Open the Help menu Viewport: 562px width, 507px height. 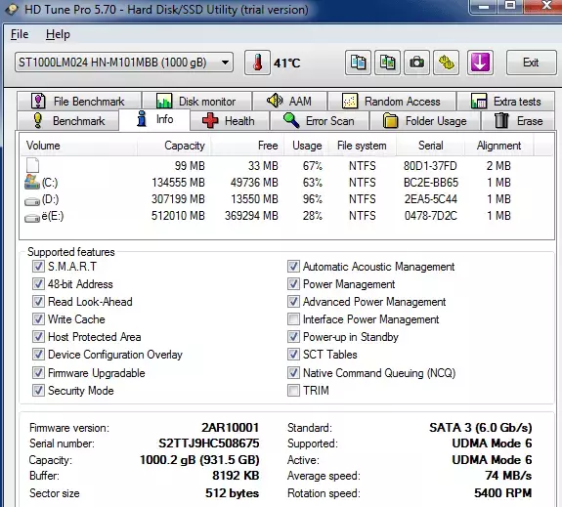[x=58, y=34]
